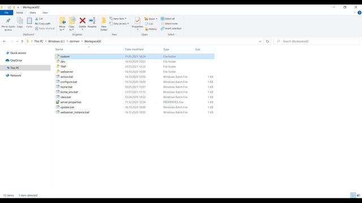Click the Open dropdown in ribbon

tap(151, 19)
